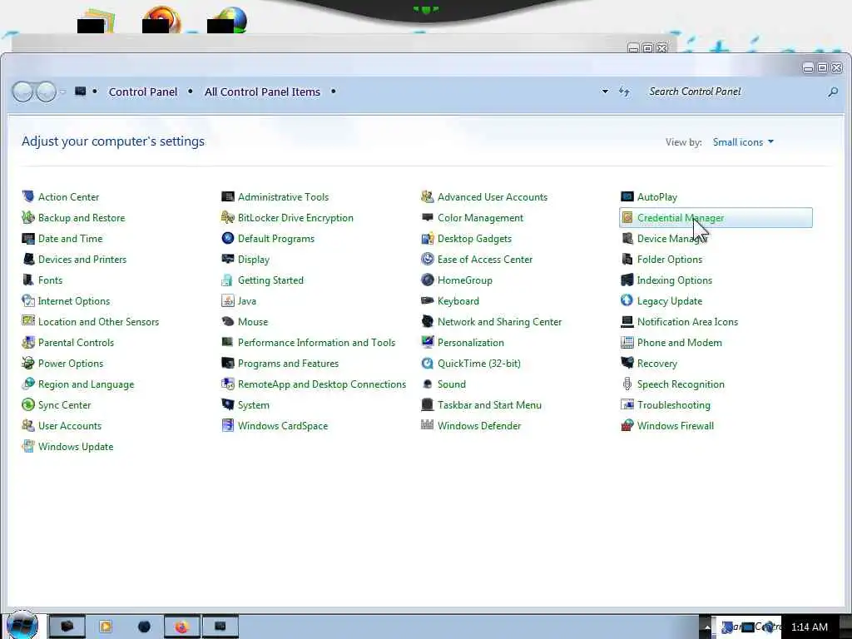Open Getting Started link
The height and width of the screenshot is (639, 852).
pyautogui.click(x=270, y=280)
